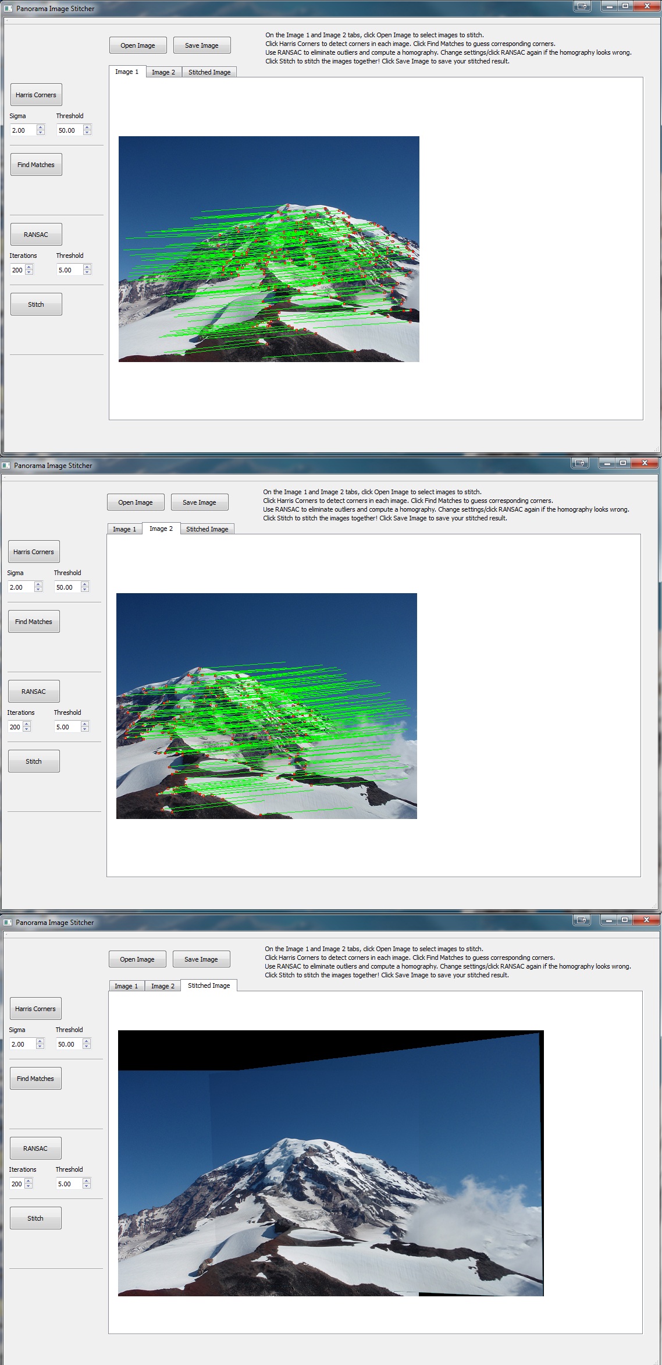The image size is (662, 1365).
Task: Click Harris Corners in the stitched panorama window
Action: tap(35, 1009)
